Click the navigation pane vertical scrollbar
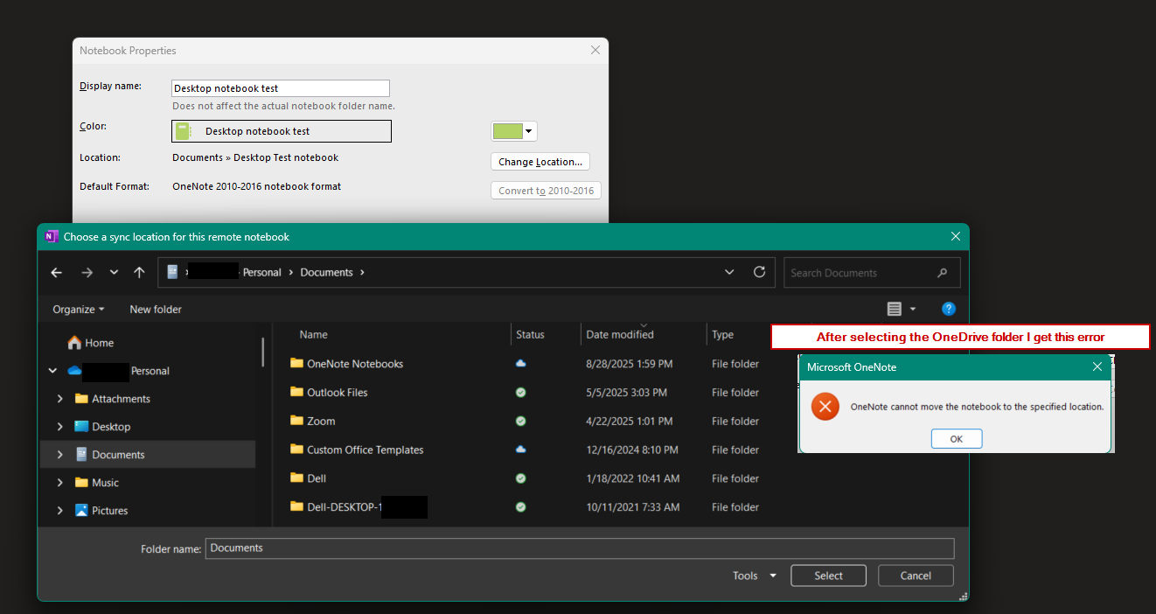1156x614 pixels. [x=262, y=352]
